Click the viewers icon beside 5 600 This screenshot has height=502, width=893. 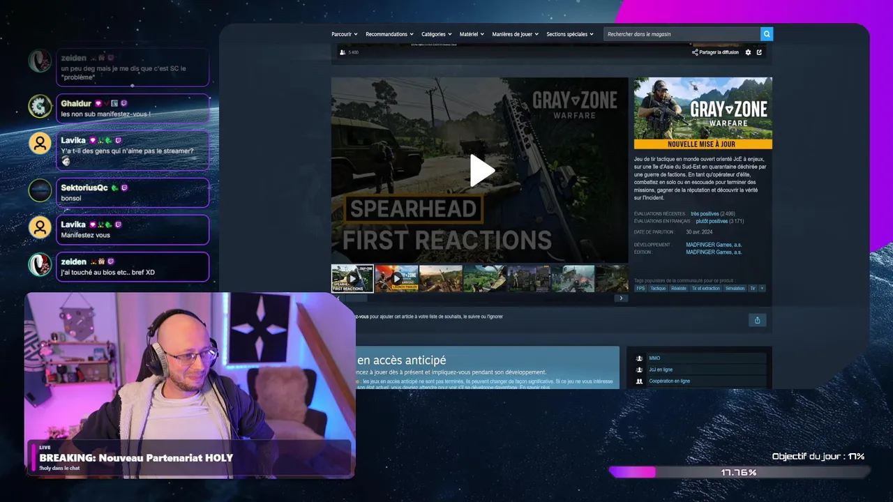(342, 52)
